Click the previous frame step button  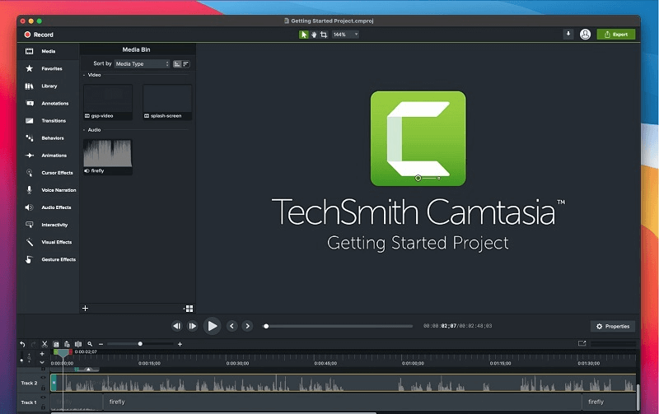click(x=177, y=326)
